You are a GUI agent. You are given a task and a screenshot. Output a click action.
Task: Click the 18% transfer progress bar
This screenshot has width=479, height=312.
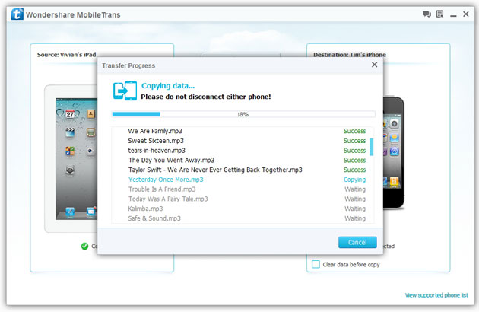pyautogui.click(x=243, y=114)
